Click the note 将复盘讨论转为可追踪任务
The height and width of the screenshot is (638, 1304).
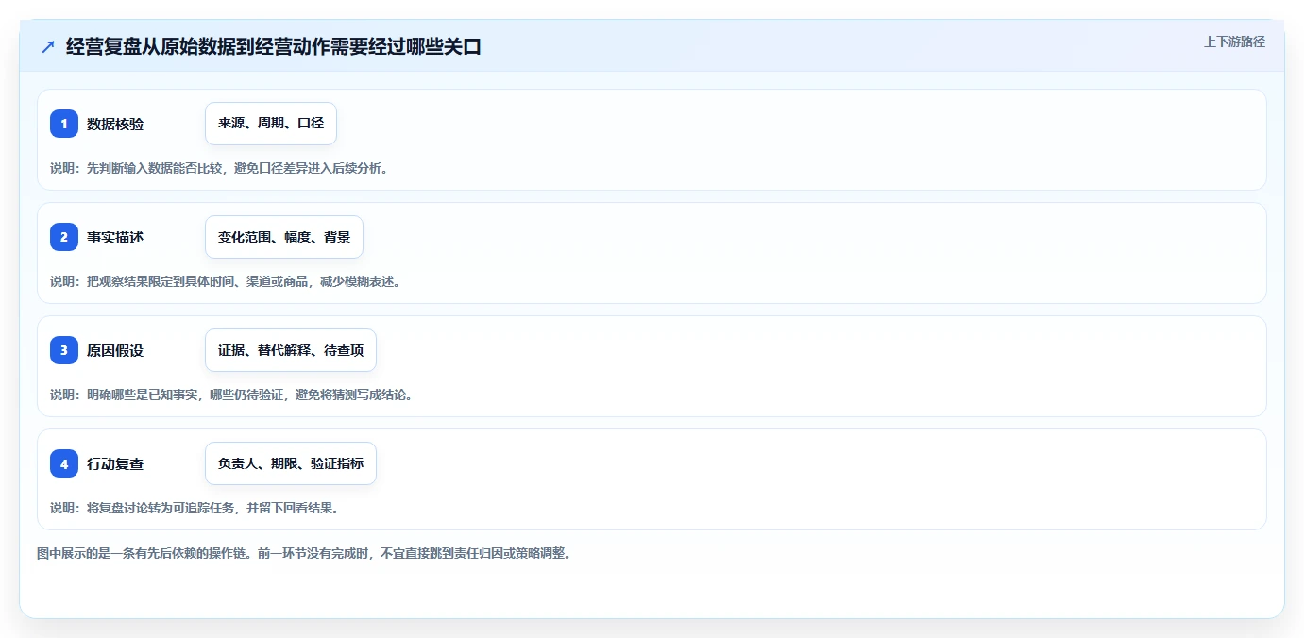[161, 508]
